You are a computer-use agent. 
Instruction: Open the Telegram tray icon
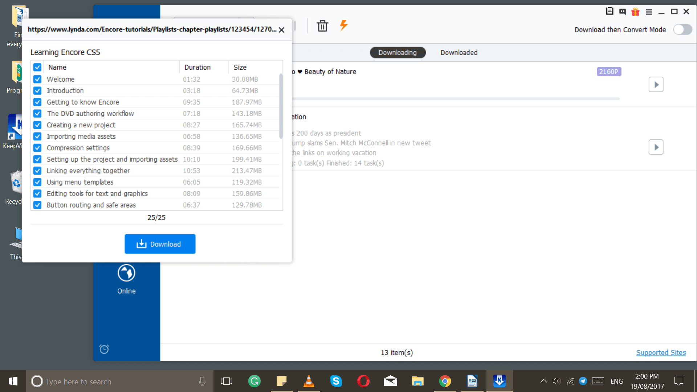point(583,381)
